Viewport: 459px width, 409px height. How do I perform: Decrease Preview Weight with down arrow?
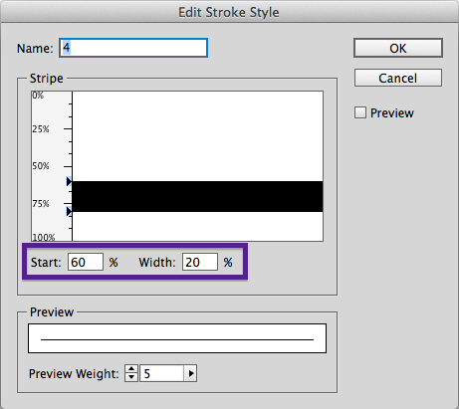(x=131, y=377)
